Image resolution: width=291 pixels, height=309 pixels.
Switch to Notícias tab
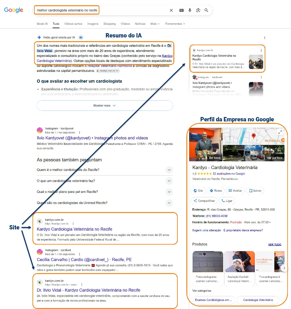(x=140, y=24)
